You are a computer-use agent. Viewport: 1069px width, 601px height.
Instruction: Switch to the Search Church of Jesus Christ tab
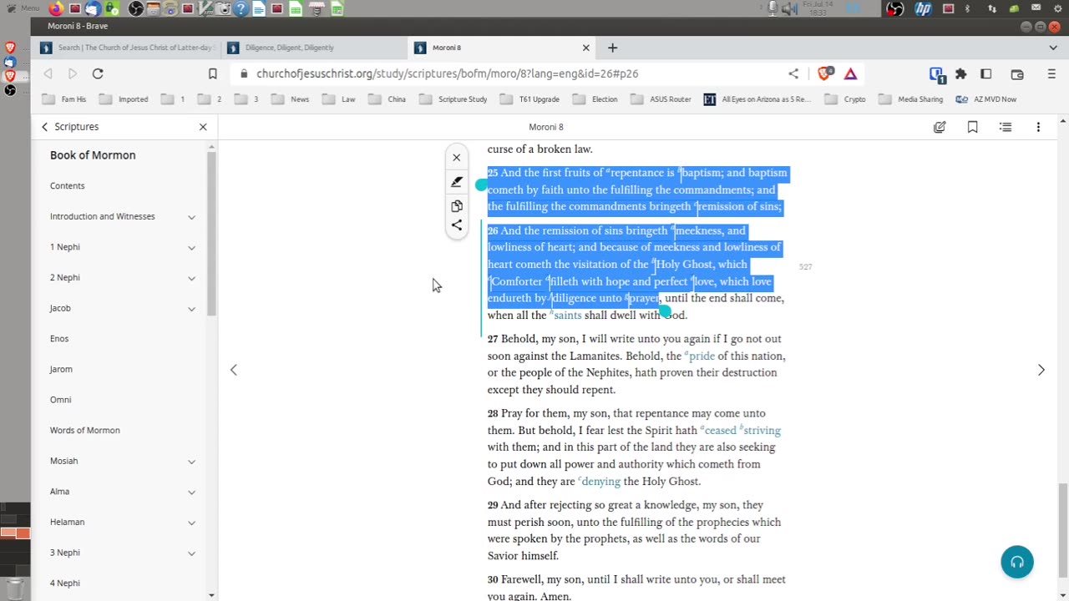coord(129,48)
